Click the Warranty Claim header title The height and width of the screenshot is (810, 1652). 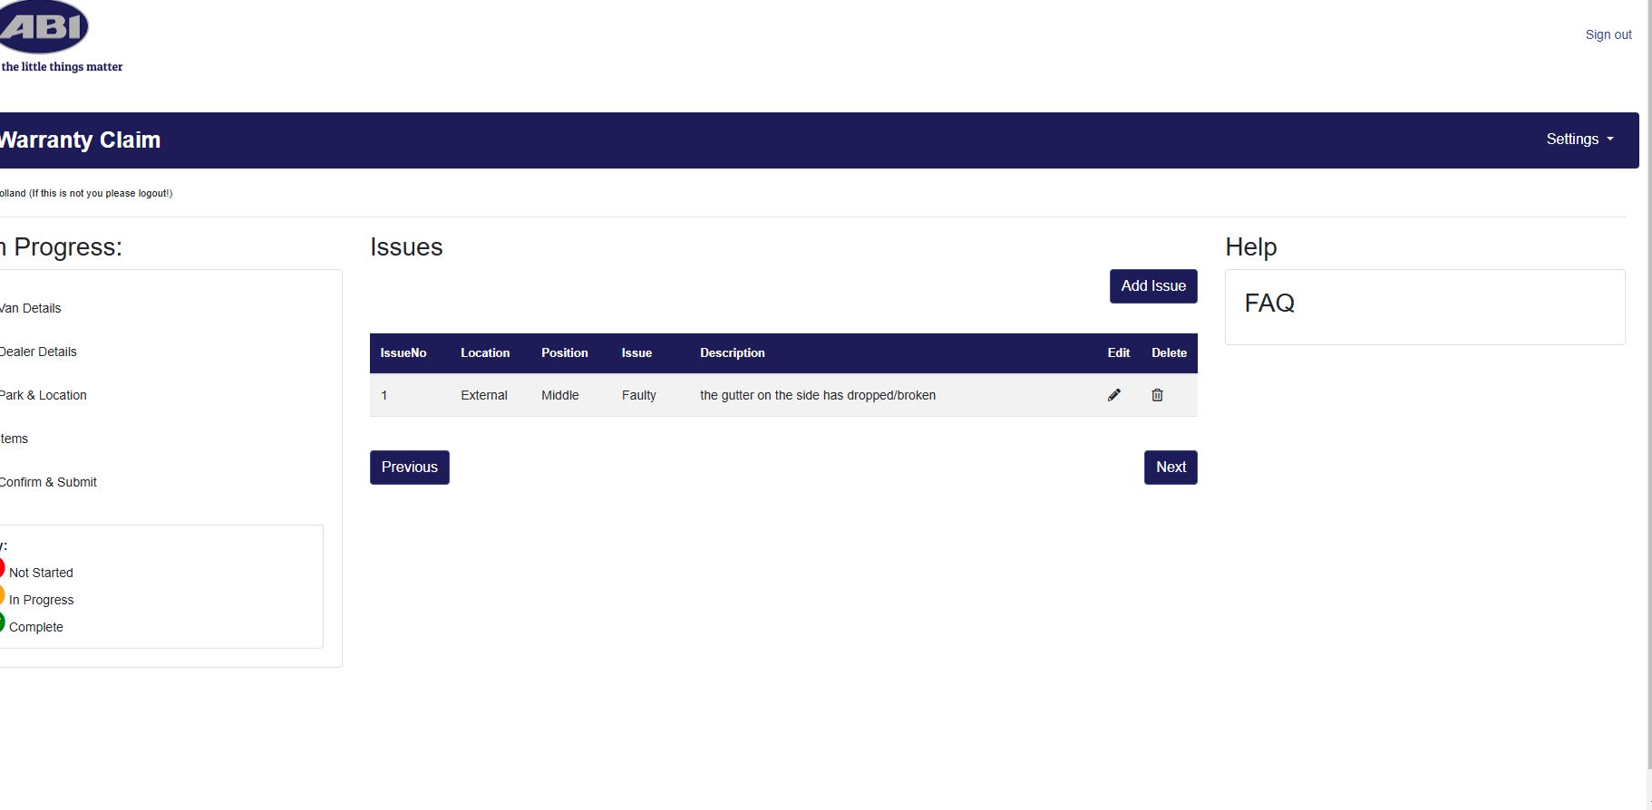click(x=80, y=140)
